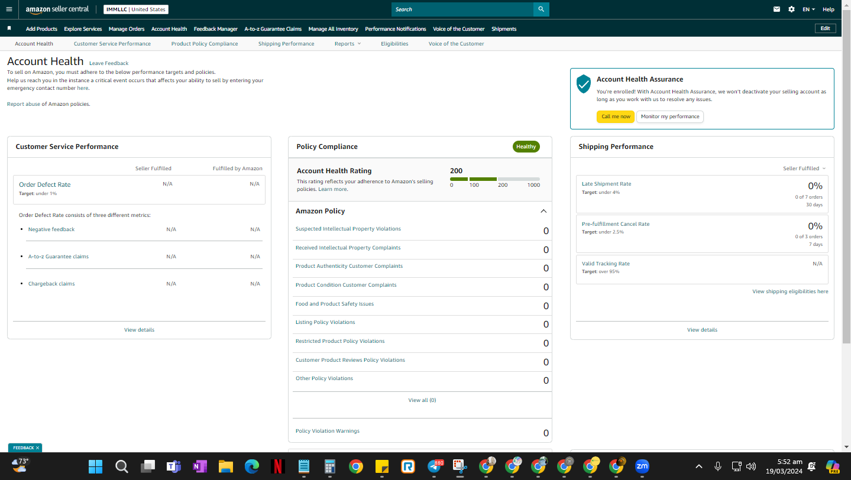Close the FEEDBACK tab with its x
This screenshot has height=480, width=851.
click(37, 448)
